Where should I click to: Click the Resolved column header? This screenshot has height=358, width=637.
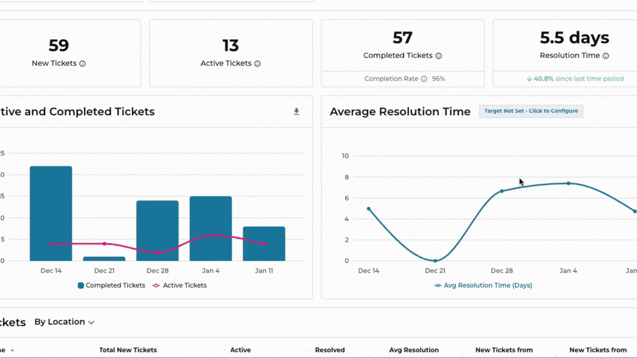click(330, 350)
